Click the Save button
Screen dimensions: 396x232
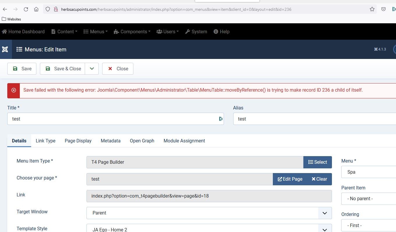22,69
